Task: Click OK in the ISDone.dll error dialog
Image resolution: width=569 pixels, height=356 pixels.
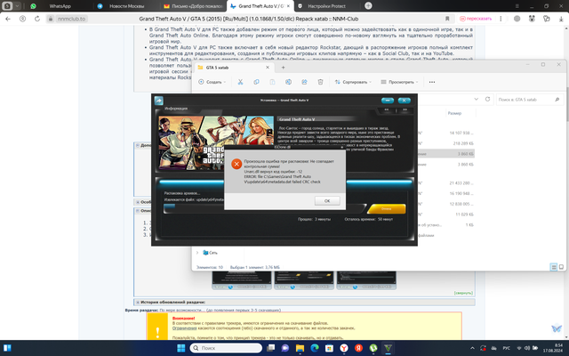Action: [x=327, y=201]
